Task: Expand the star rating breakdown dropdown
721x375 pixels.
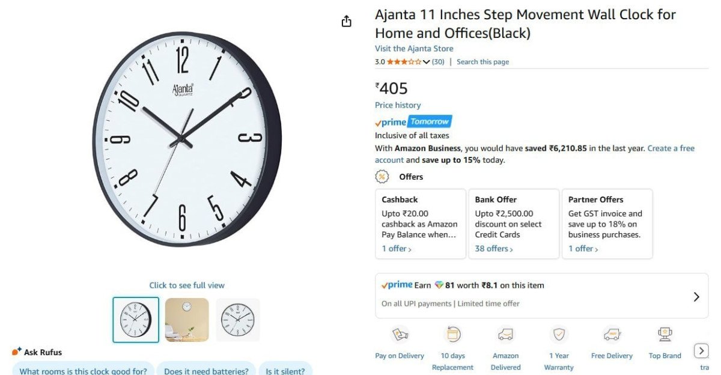Action: point(427,62)
